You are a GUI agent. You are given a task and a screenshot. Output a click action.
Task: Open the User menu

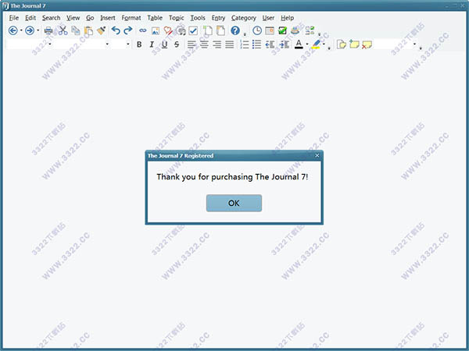click(x=268, y=18)
